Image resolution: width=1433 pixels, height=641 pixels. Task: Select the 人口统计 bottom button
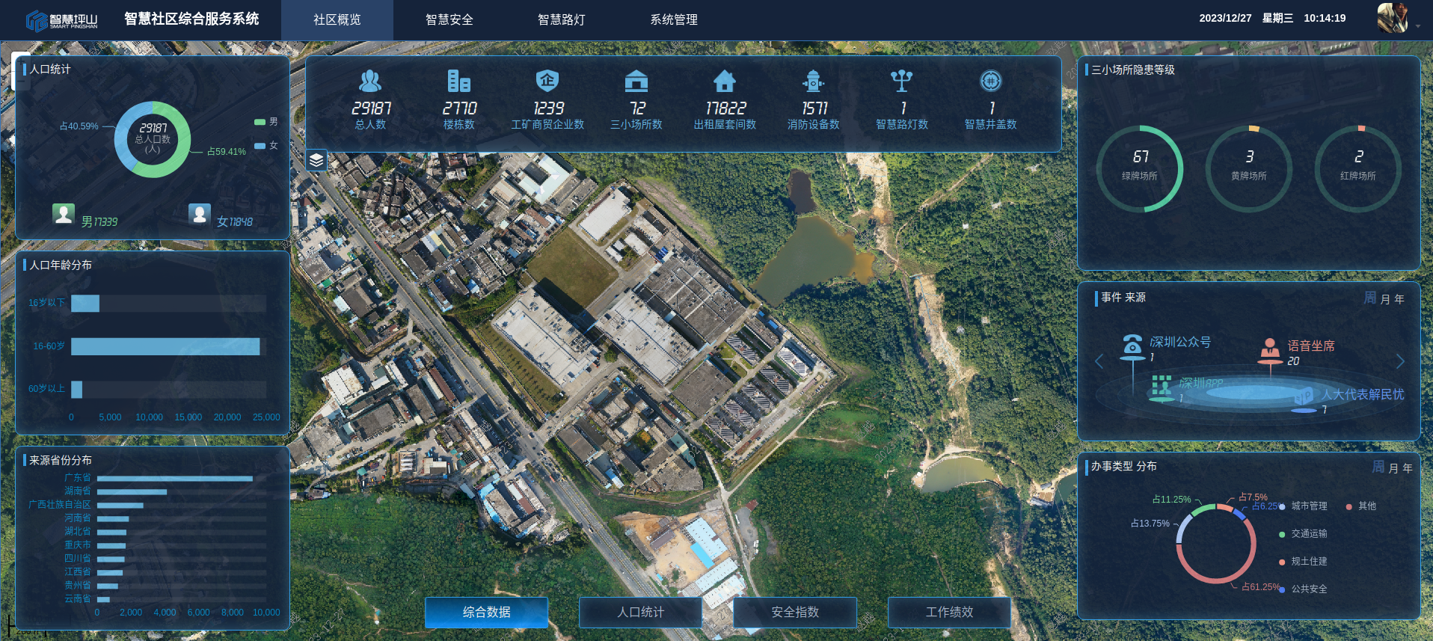(641, 612)
